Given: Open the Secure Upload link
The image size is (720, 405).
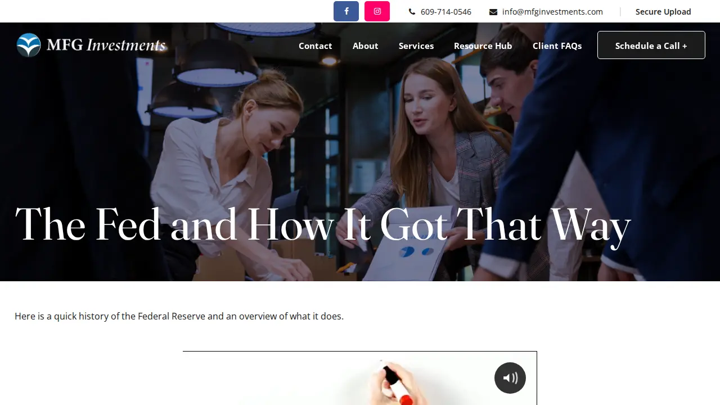Looking at the screenshot, I should click(x=663, y=12).
